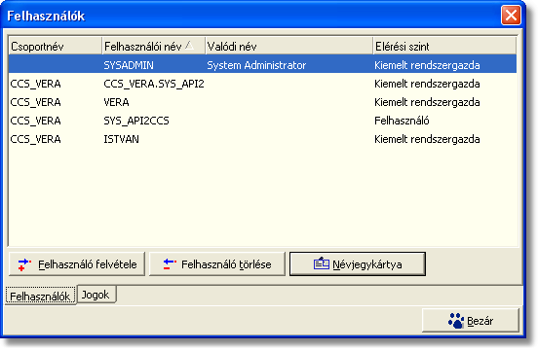Switch to the Jogok tab
The height and width of the screenshot is (350, 538).
pyautogui.click(x=96, y=295)
